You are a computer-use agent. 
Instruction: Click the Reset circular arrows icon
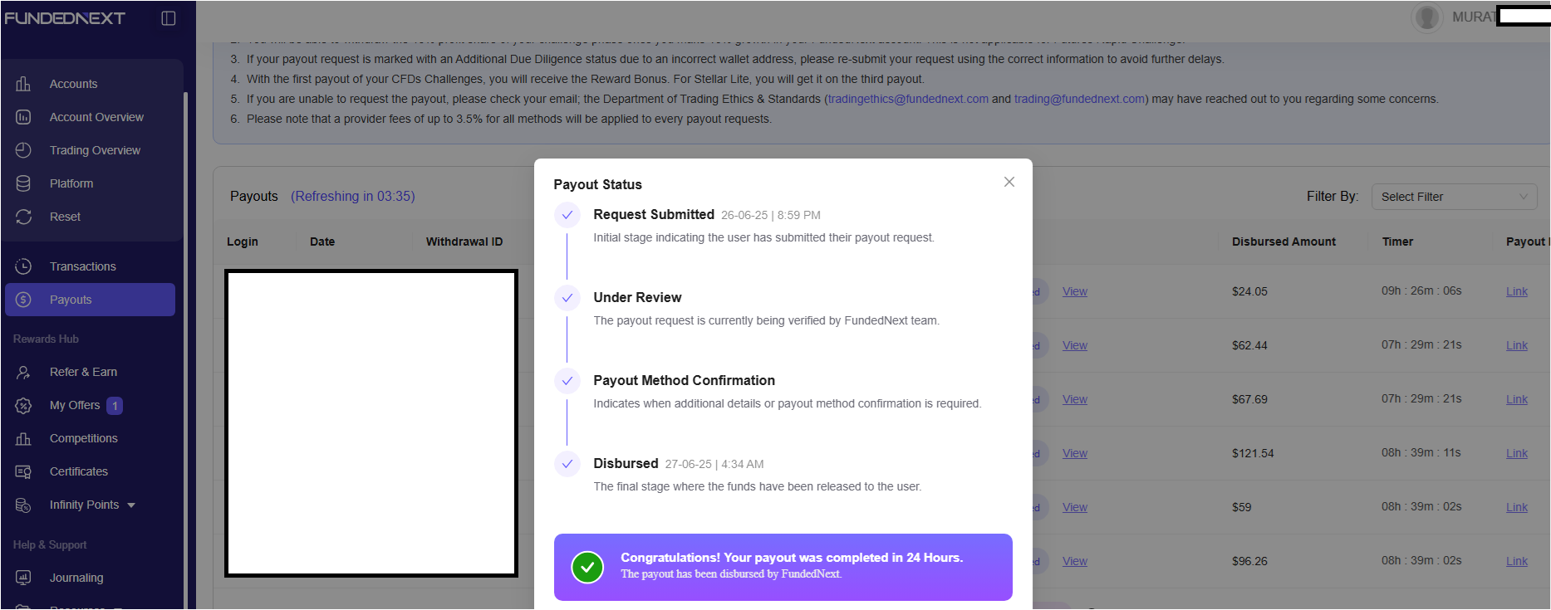(x=23, y=217)
